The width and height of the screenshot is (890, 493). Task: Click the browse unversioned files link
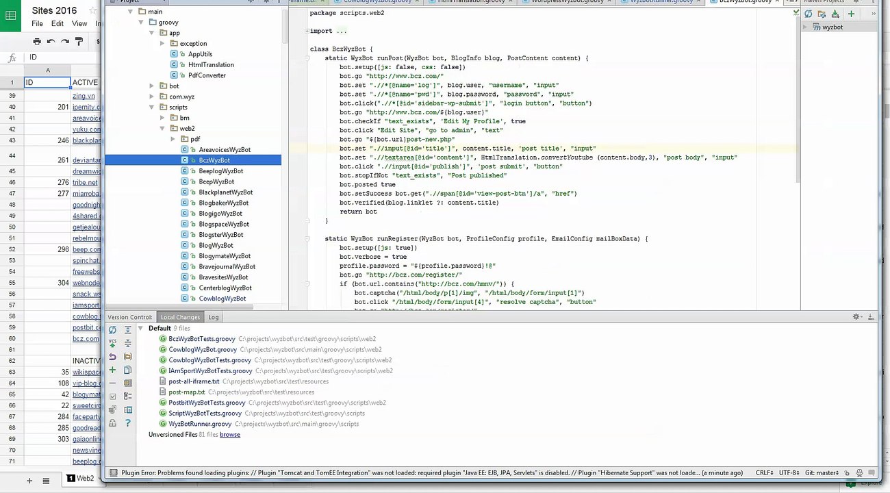pos(230,434)
